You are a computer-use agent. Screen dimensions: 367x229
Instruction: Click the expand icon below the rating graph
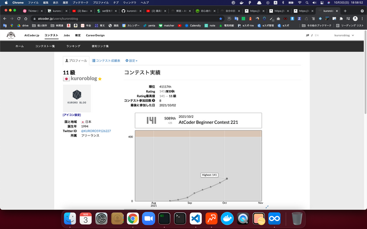tap(267, 207)
